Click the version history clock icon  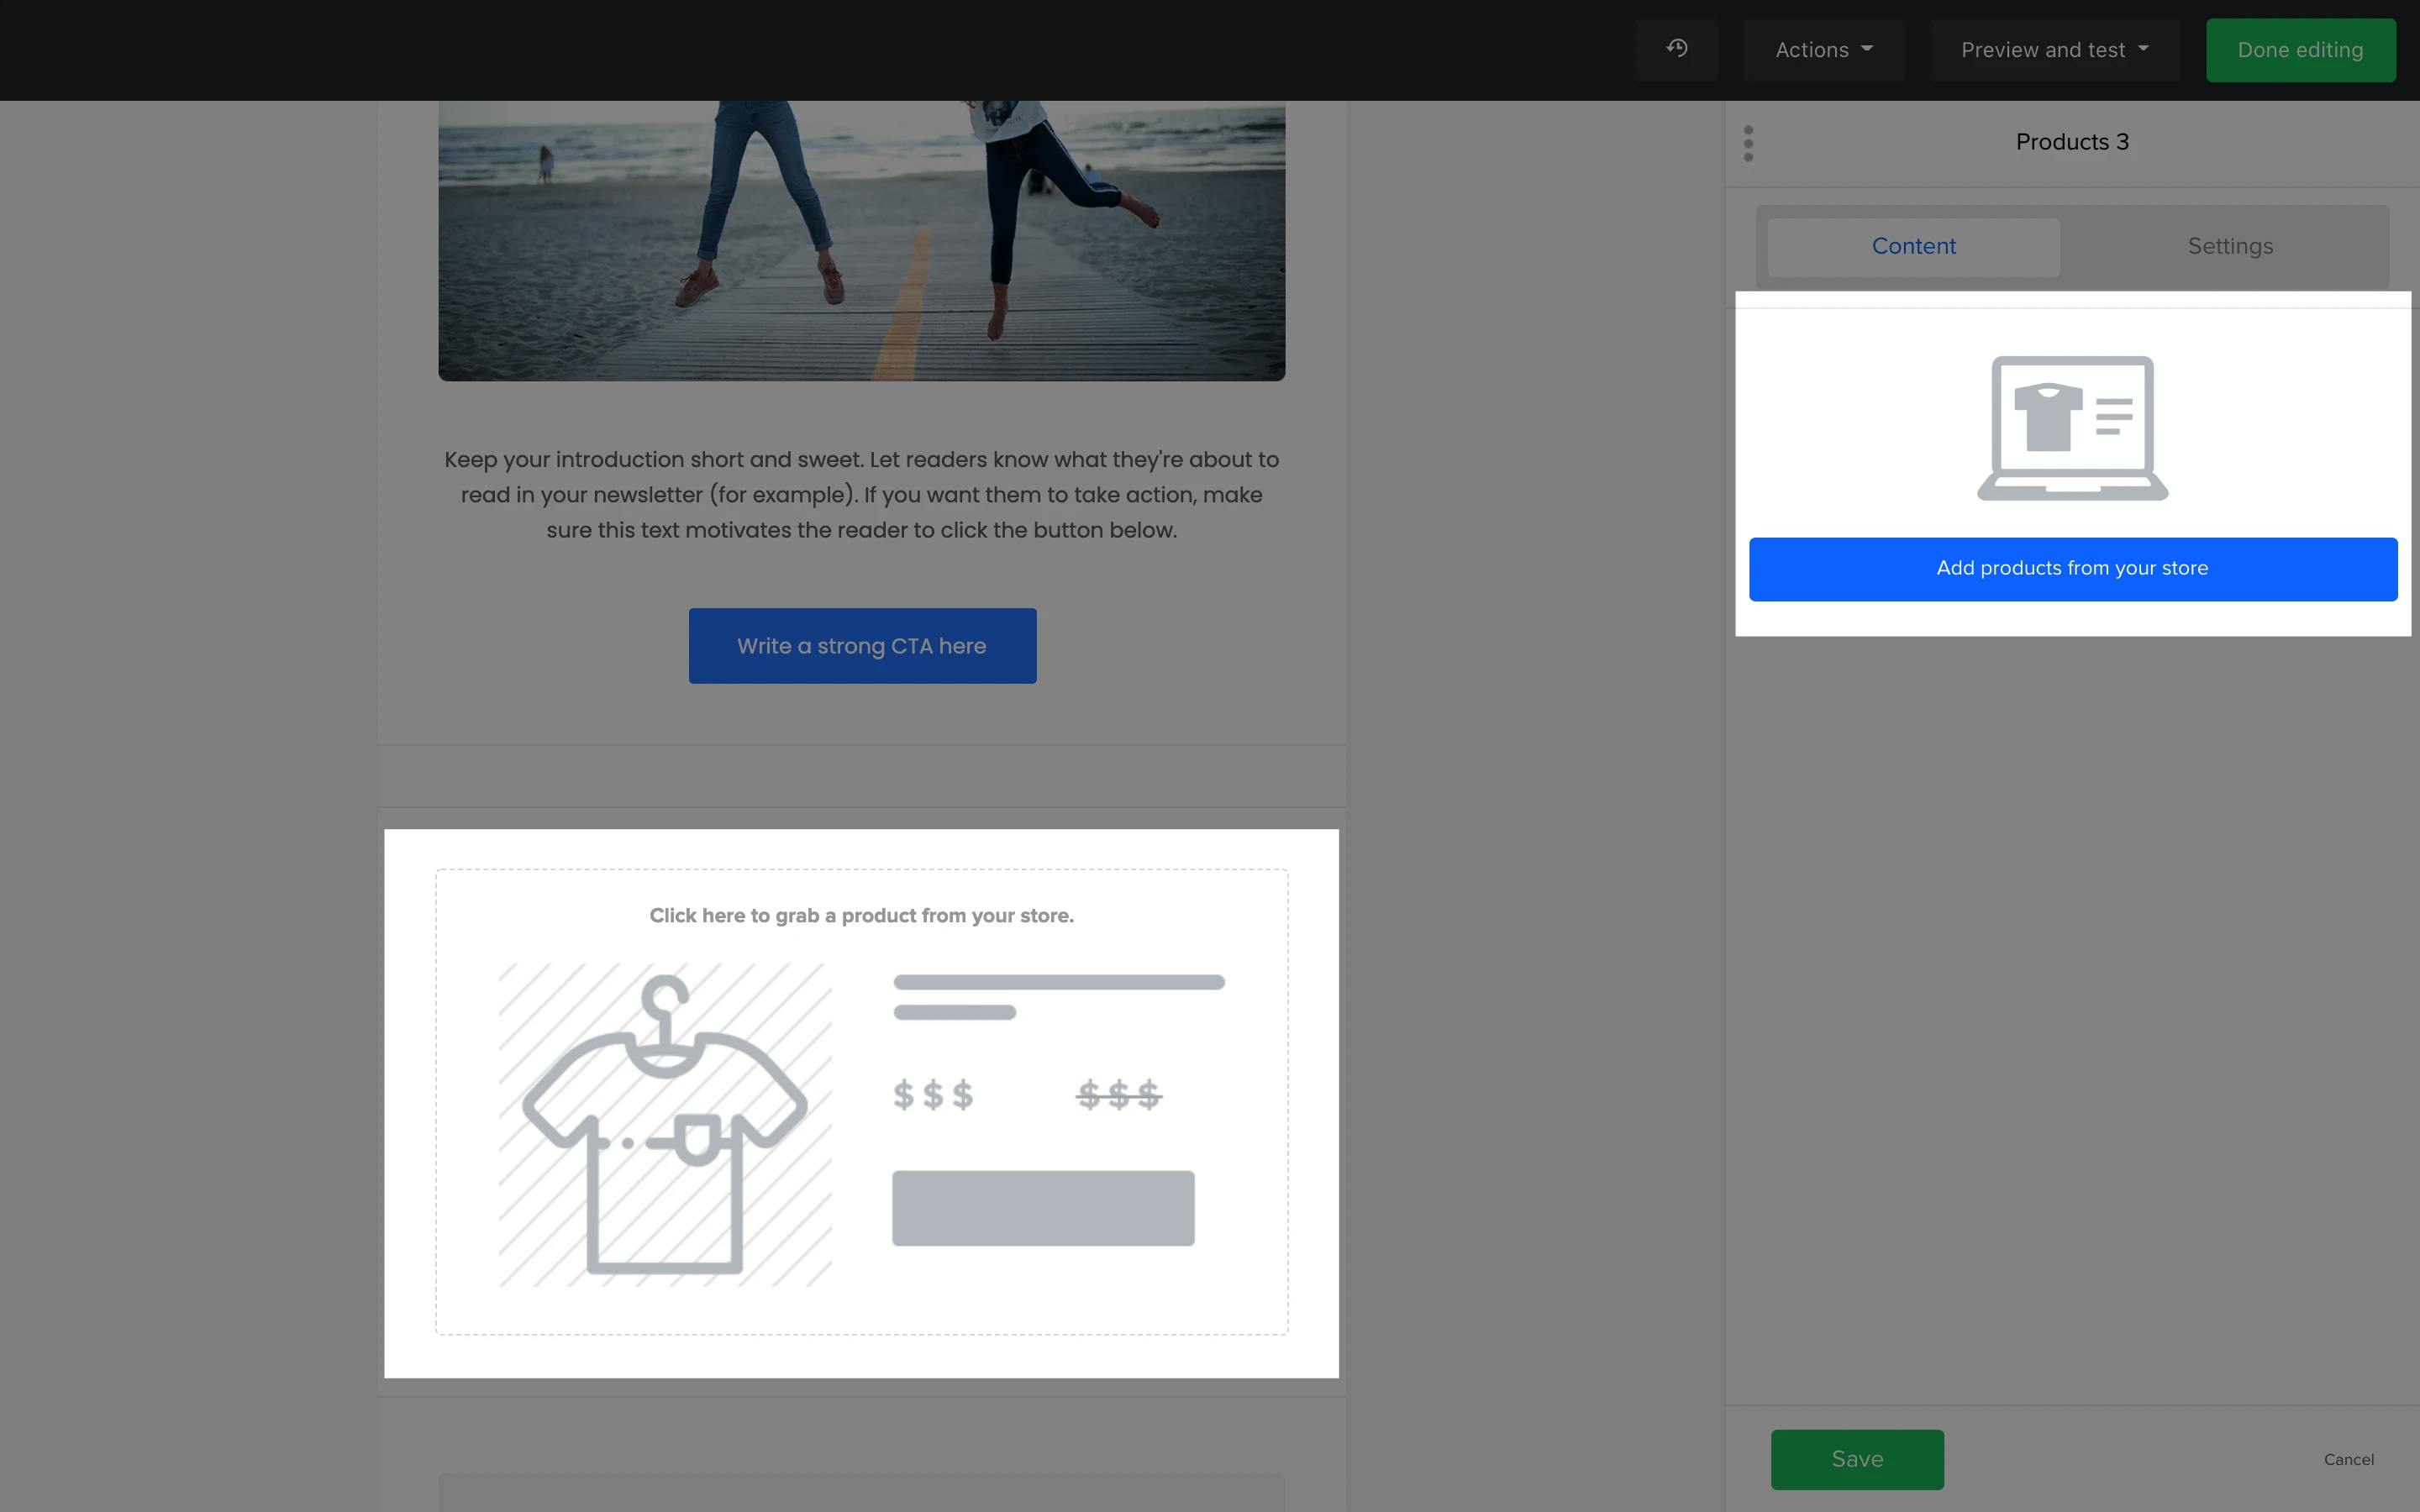click(1676, 49)
